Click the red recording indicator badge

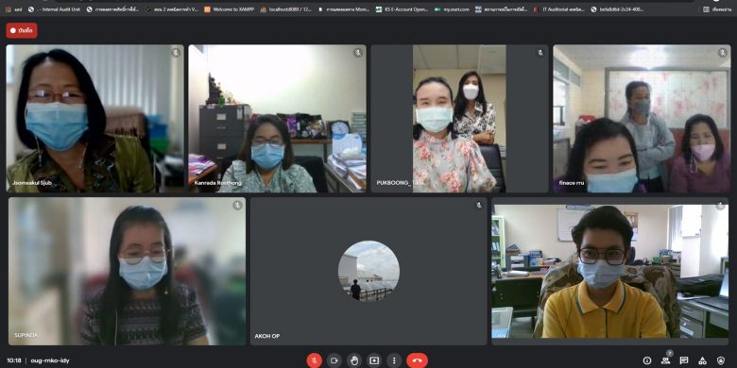(22, 30)
